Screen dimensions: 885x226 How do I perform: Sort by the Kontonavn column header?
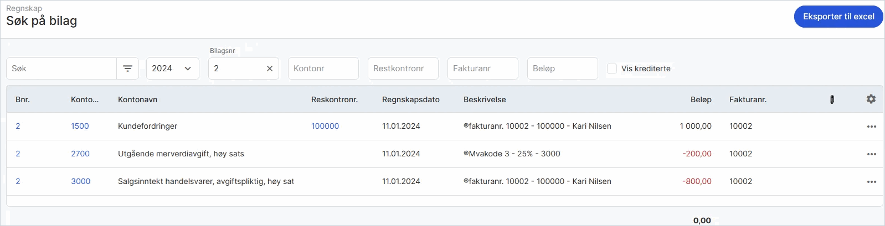click(x=137, y=99)
